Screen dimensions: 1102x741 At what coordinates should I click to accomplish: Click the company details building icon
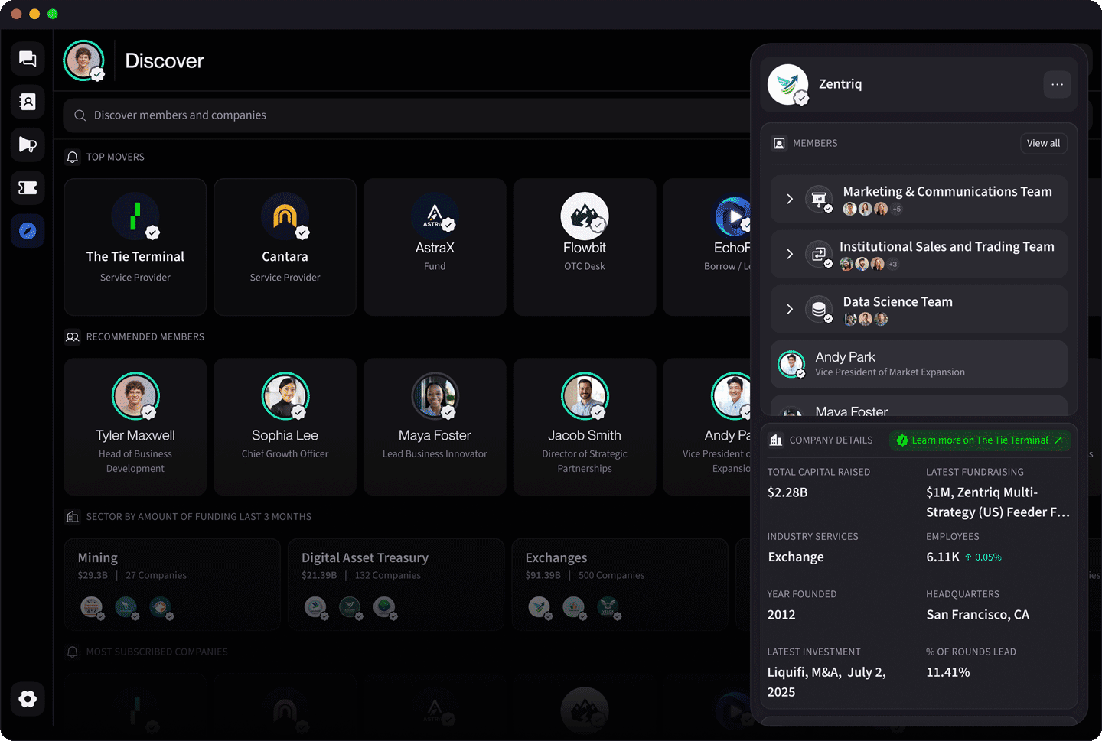pos(776,440)
